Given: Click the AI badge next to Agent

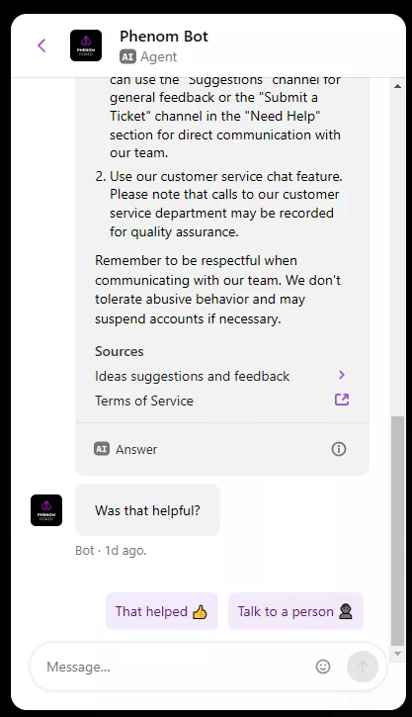Looking at the screenshot, I should pyautogui.click(x=127, y=56).
